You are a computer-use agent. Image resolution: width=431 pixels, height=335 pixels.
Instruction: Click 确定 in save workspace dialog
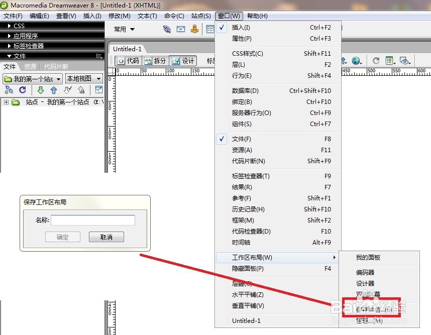pos(63,237)
